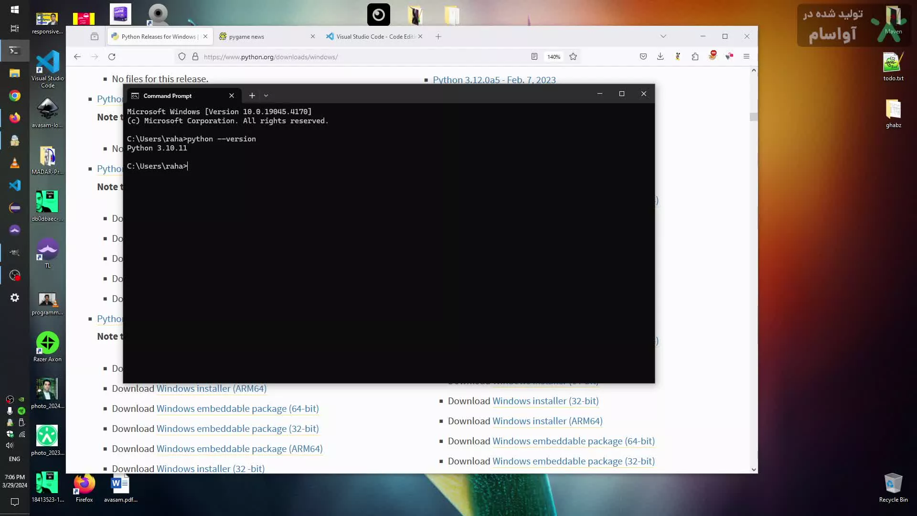
Task: Close the Visual Studio Code browser tab
Action: (420, 36)
